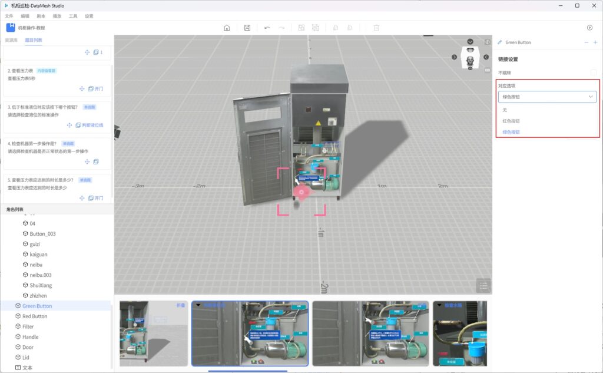Click the list icon at viewport bottom-right
This screenshot has height=373, width=603.
coord(483,286)
